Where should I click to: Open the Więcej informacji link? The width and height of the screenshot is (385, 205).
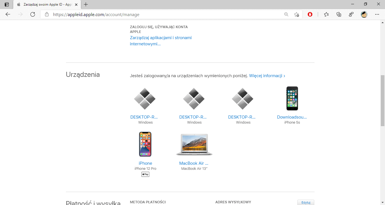[267, 76]
